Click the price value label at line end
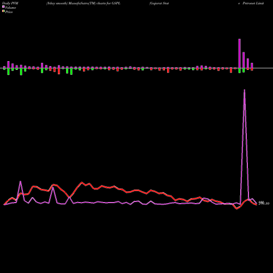This screenshot has height=273, width=273. click(264, 203)
